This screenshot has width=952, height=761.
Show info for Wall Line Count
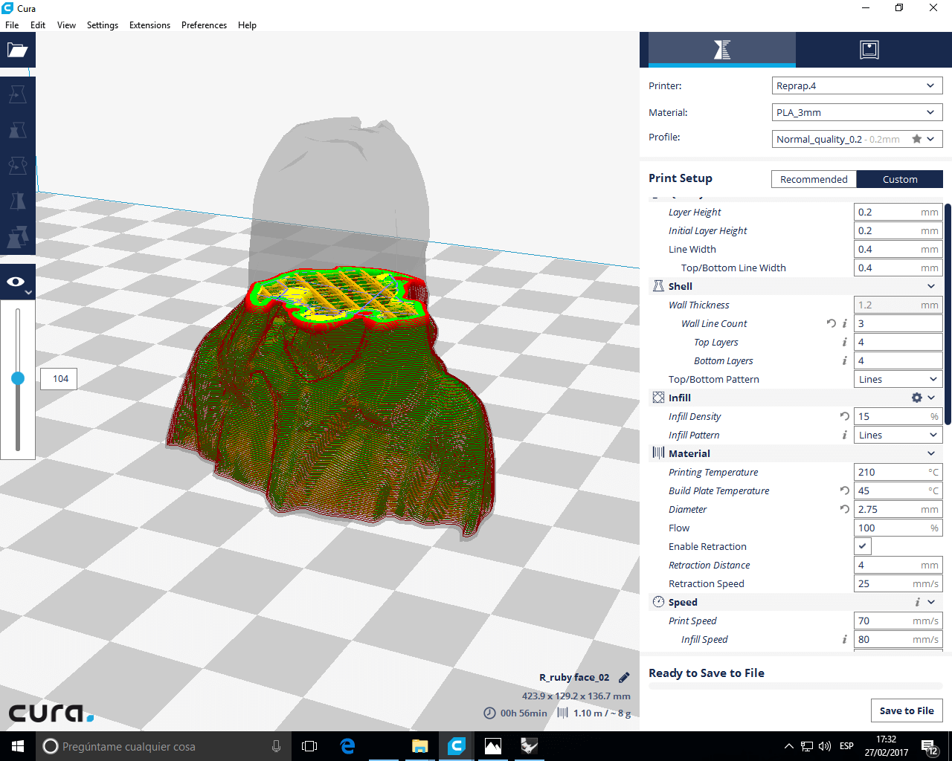click(845, 323)
